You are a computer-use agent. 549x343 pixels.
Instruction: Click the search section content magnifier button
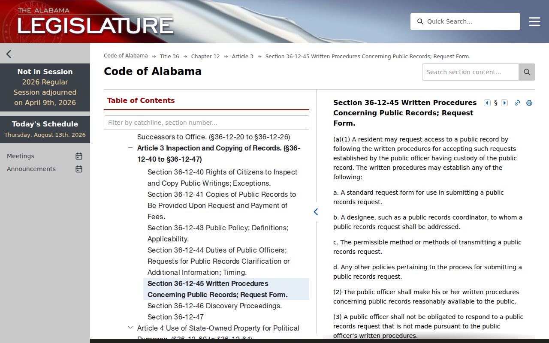[527, 72]
